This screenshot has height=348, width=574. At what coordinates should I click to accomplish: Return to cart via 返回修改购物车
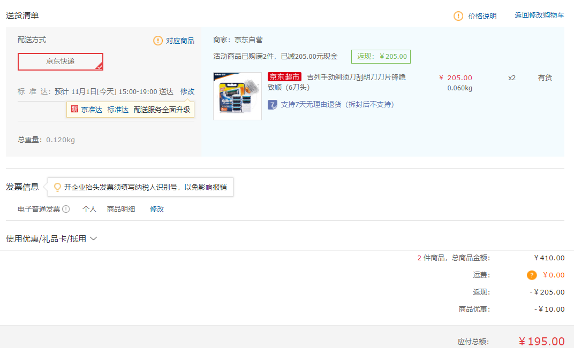pos(539,15)
